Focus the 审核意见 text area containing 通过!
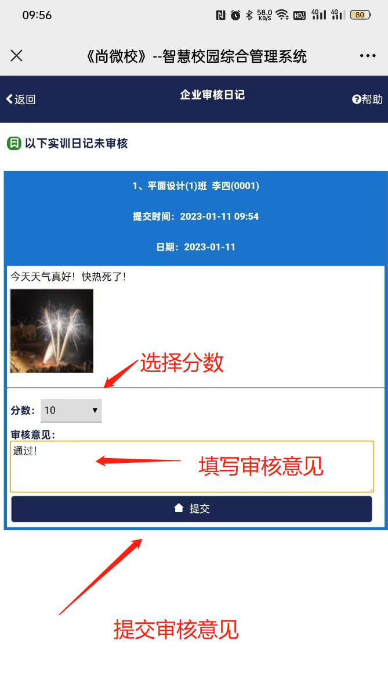Screen dimensions: 388x700 coord(192,467)
